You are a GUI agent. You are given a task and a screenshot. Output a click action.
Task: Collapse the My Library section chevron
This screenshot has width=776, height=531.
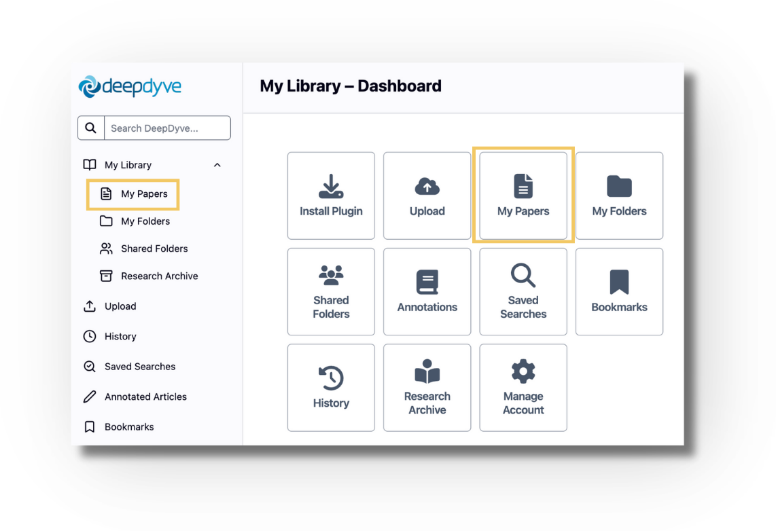click(217, 165)
